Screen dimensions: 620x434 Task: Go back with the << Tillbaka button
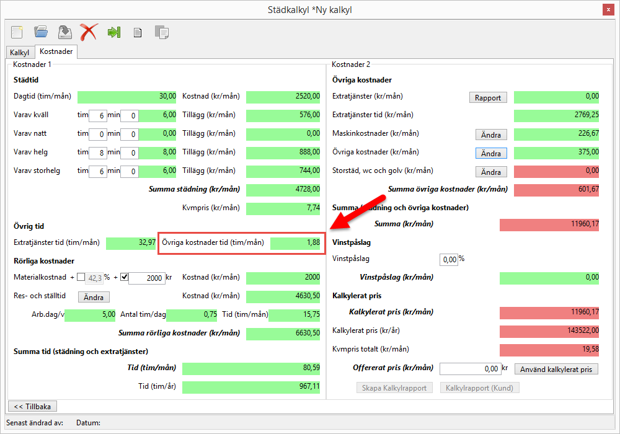pyautogui.click(x=32, y=406)
